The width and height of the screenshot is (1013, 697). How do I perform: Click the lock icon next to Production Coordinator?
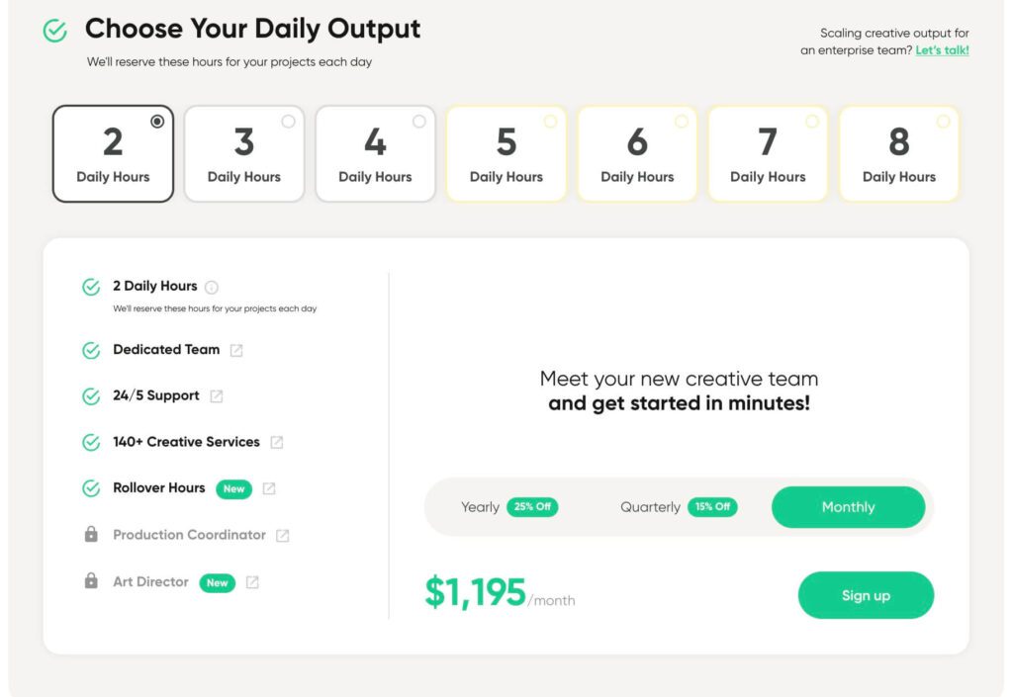[x=91, y=534]
